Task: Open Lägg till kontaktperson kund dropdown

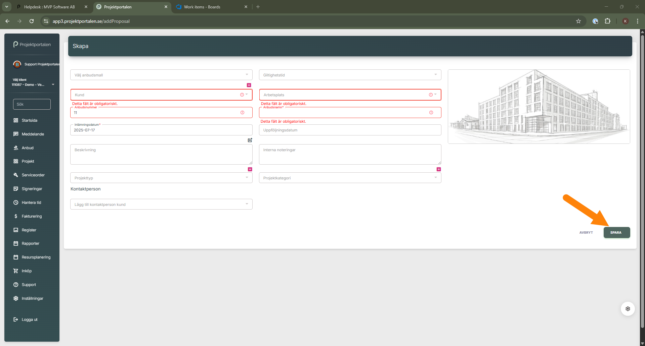Action: tap(161, 204)
